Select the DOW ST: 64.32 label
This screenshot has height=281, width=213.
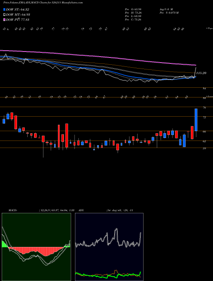point(17,10)
